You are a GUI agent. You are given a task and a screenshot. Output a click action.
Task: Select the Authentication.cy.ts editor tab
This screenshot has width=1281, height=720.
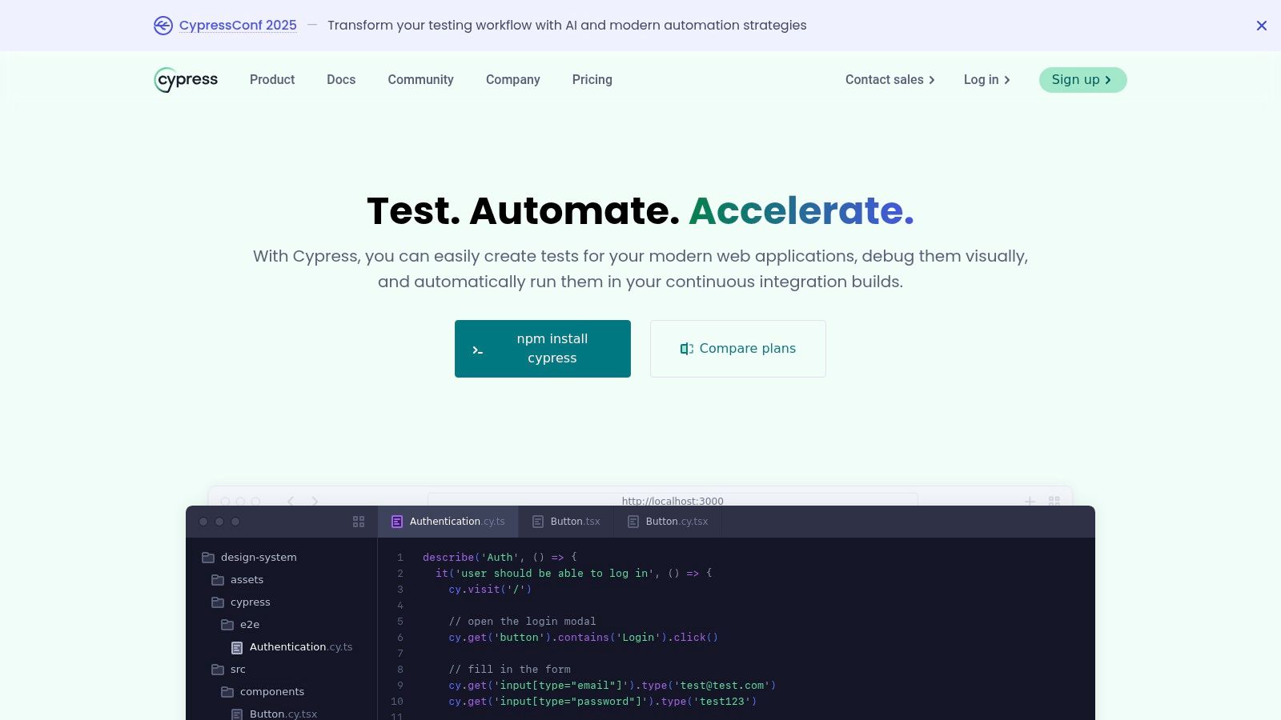[448, 522]
